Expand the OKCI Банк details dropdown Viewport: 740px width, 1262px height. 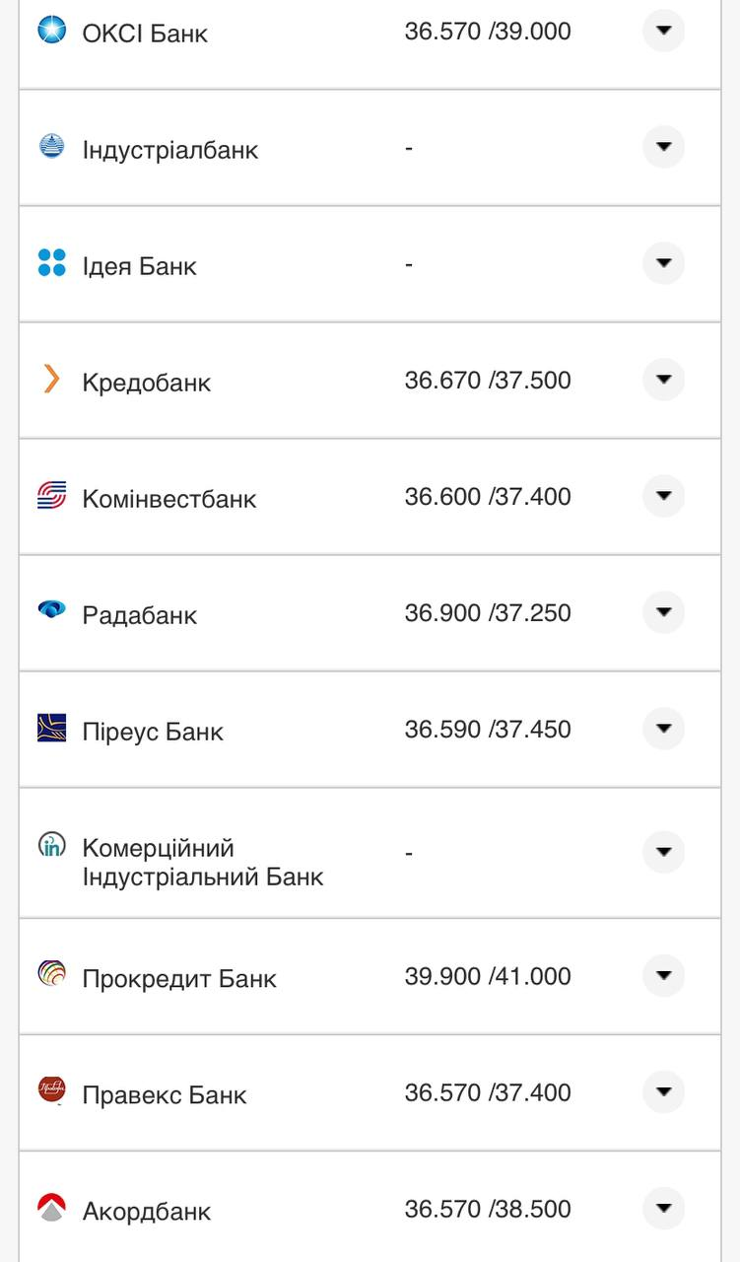(664, 31)
